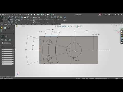Open the dropdown arrow next to Options gear
The width and height of the screenshot is (123, 92).
[x=50, y=15]
